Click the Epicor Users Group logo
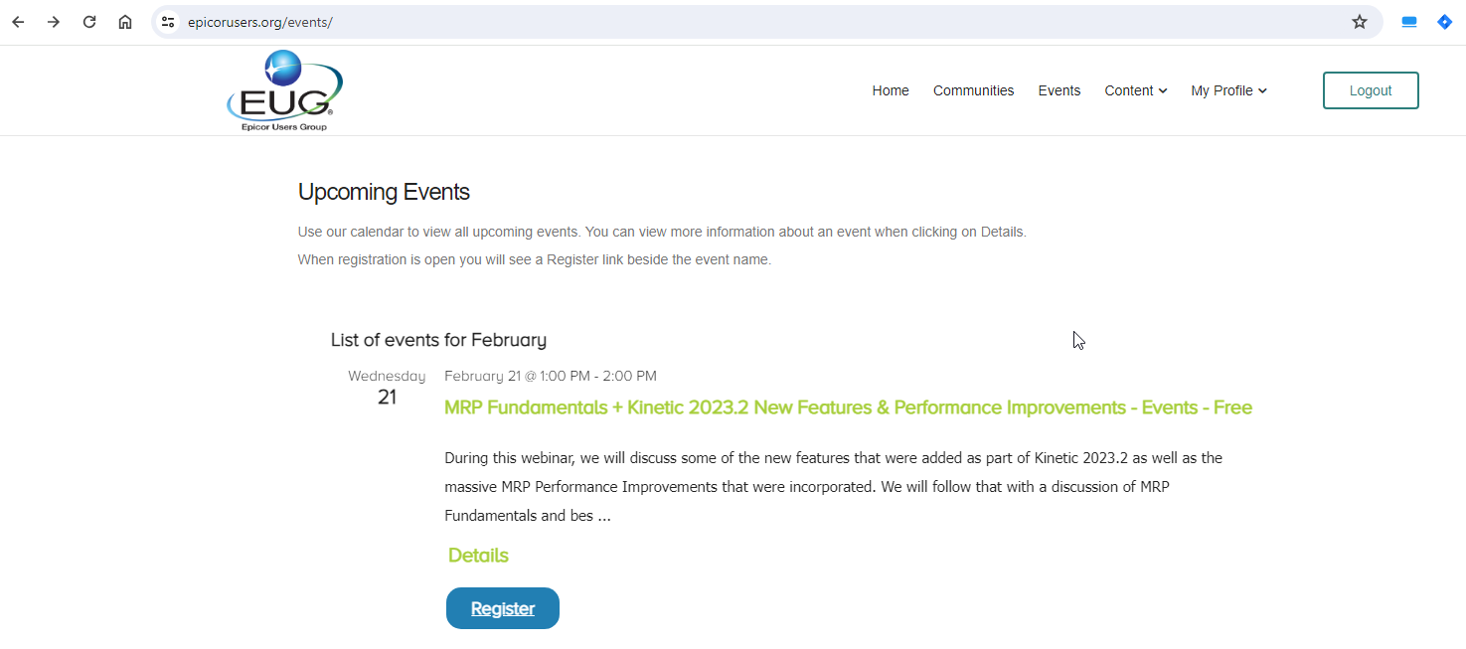The width and height of the screenshot is (1466, 649). coord(284,89)
